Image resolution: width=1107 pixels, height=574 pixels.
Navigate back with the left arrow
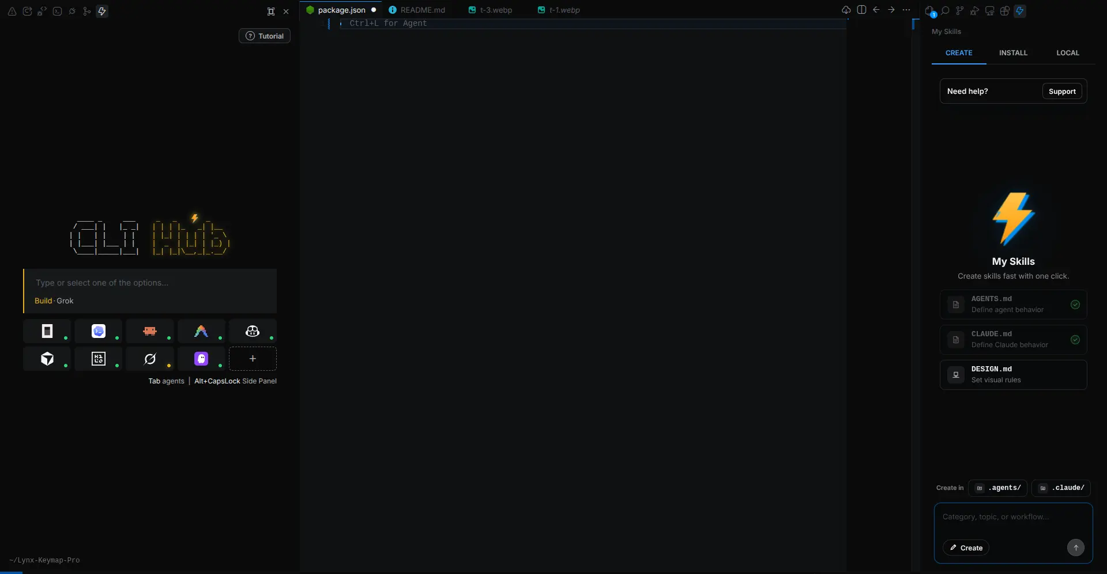(876, 10)
